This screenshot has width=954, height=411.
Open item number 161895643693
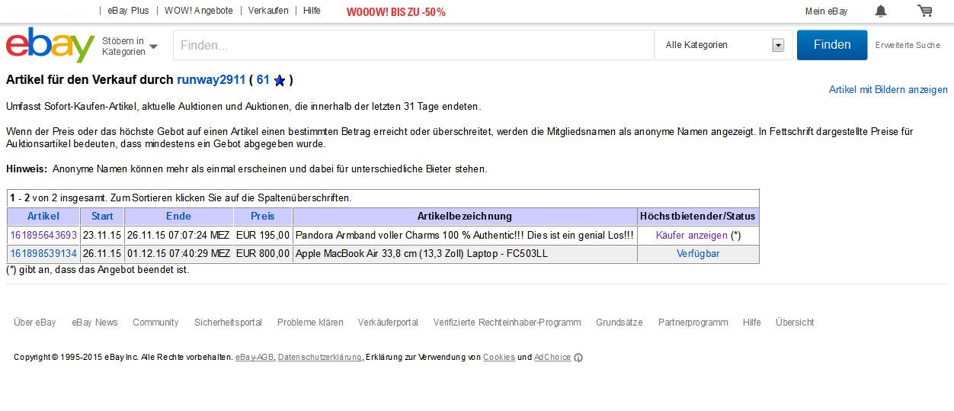[43, 235]
